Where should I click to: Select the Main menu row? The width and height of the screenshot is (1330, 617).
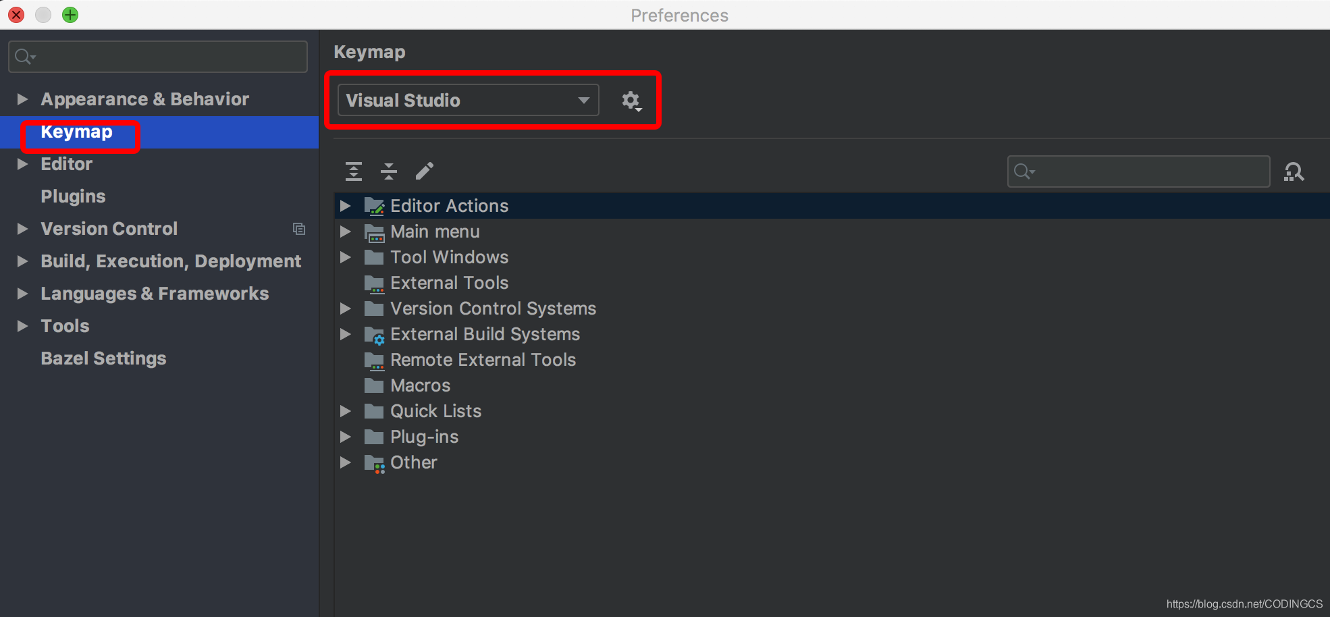pos(832,232)
